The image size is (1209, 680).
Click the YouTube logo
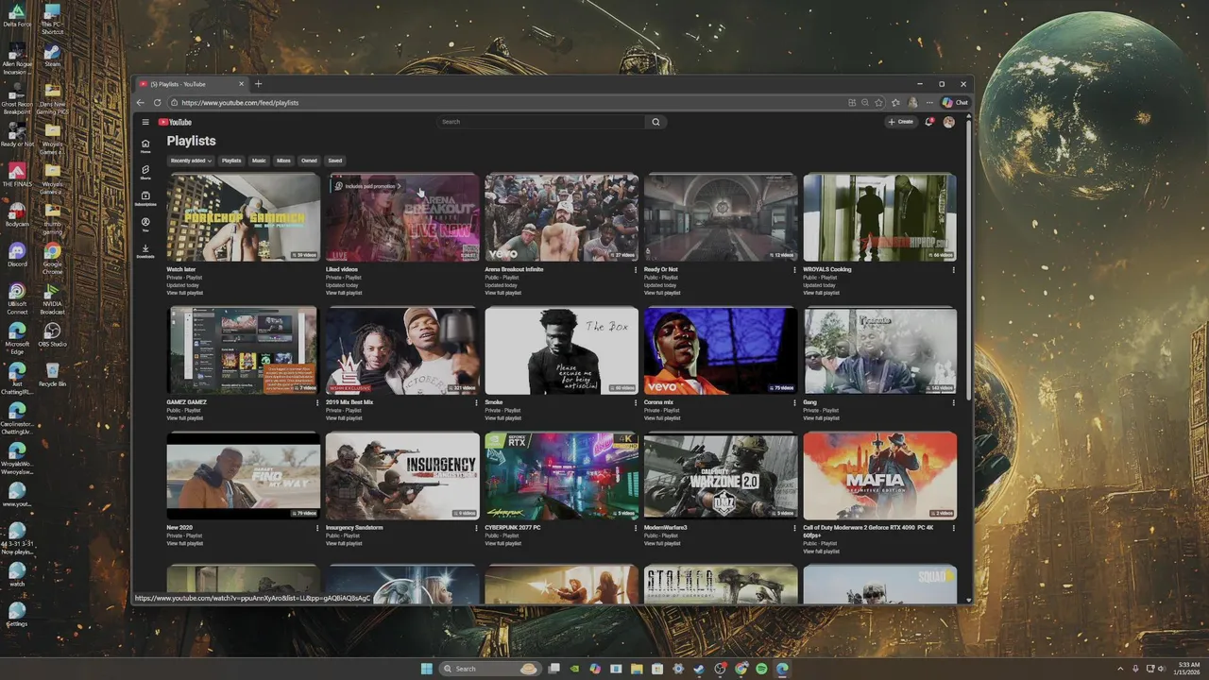[175, 122]
